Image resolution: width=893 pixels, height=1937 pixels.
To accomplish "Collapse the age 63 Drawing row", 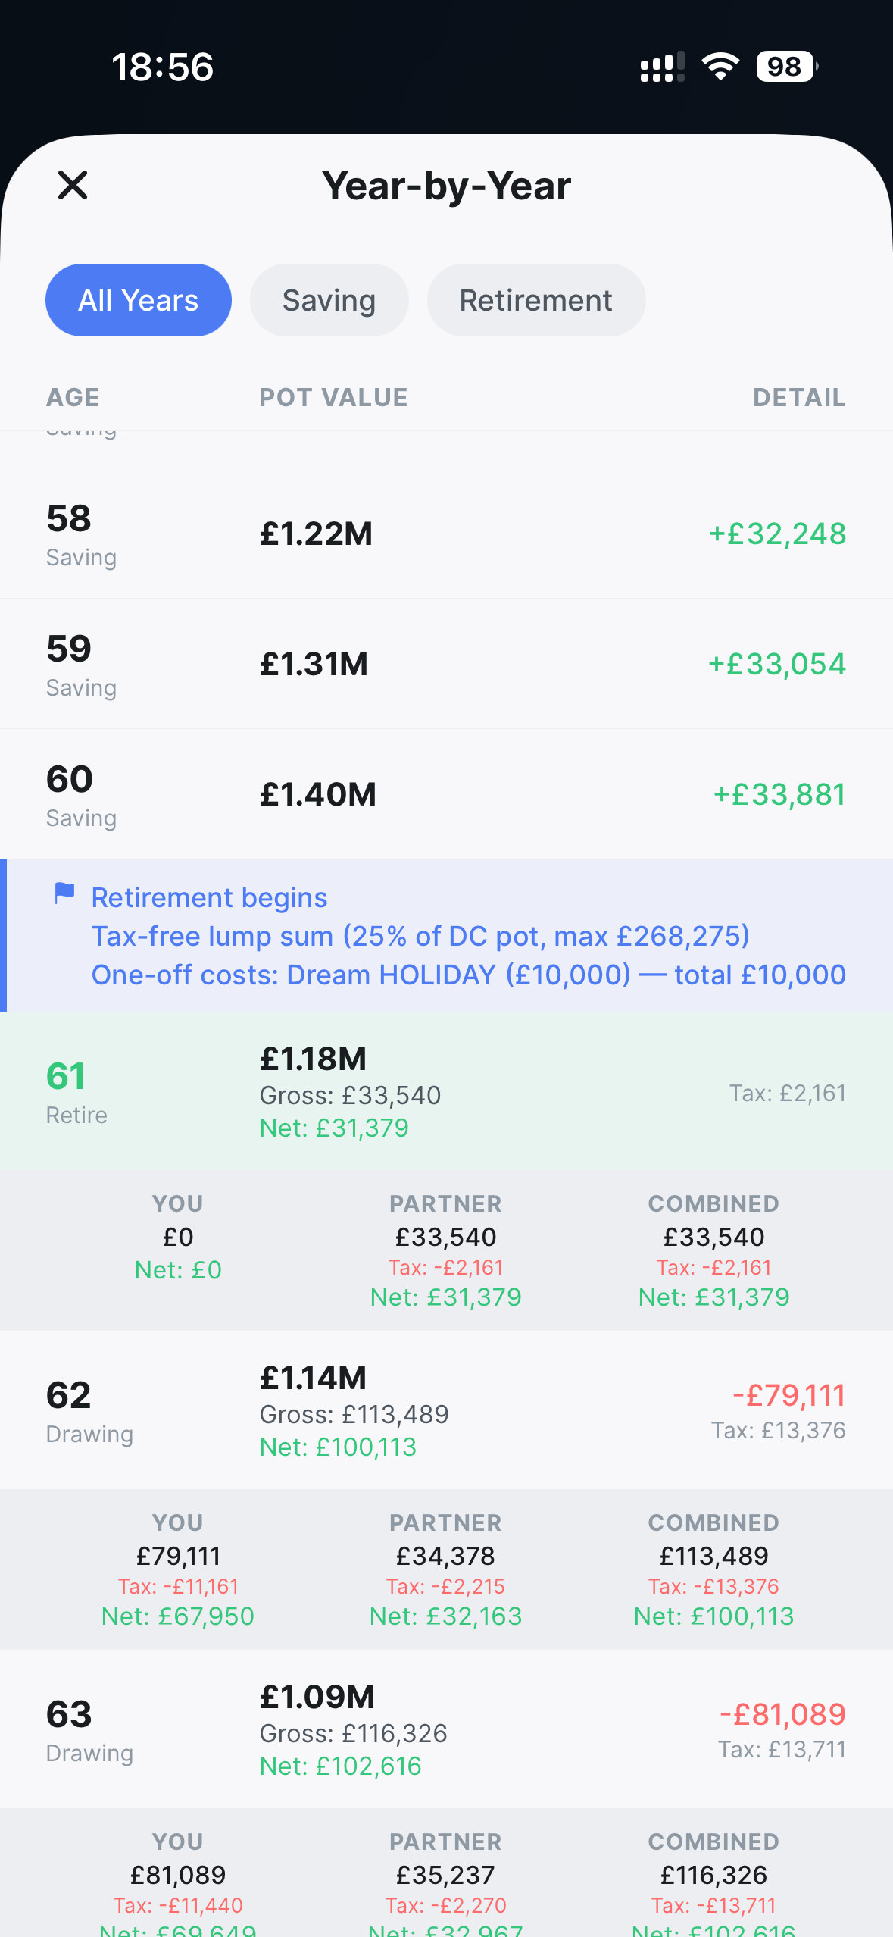I will tap(446, 1730).
